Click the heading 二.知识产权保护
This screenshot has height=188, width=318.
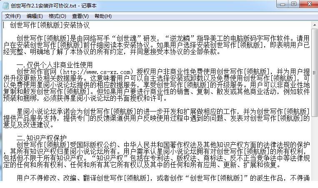point(42,138)
